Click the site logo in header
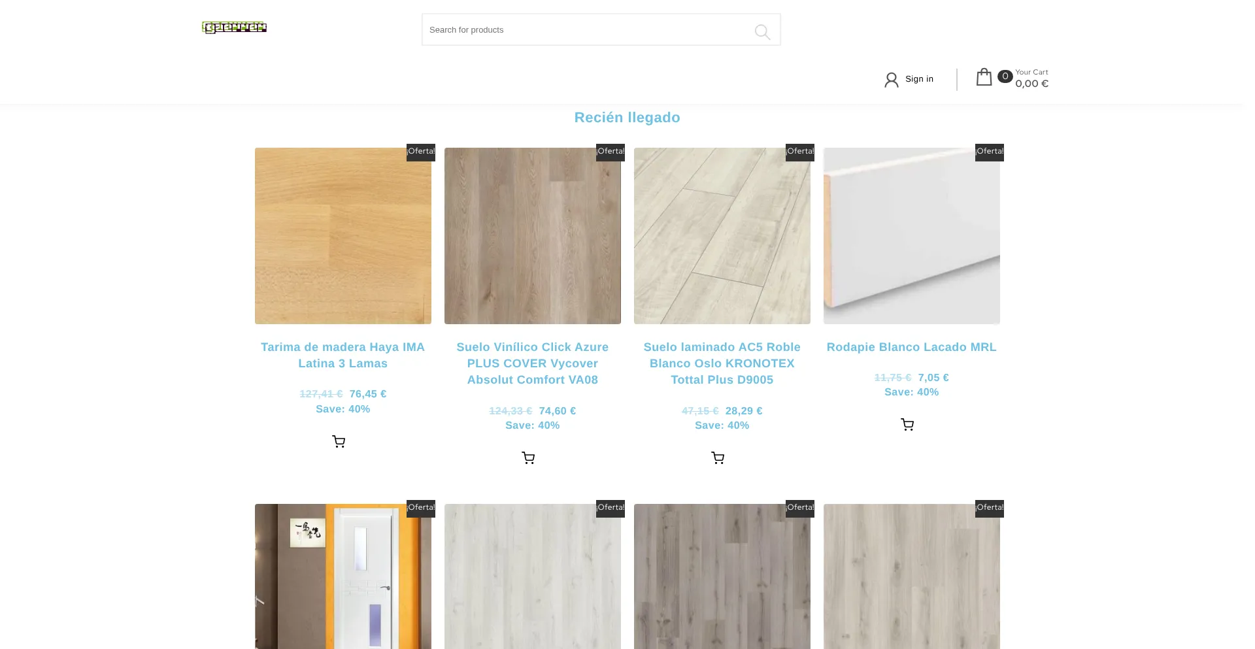The width and height of the screenshot is (1255, 649). point(234,27)
